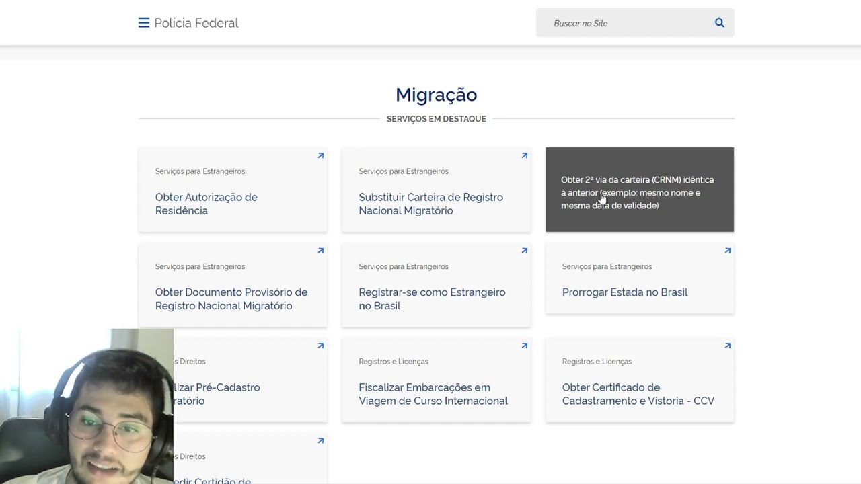
Task: Open Obter Certificado de Cadastramento e Vistoria
Action: pyautogui.click(x=638, y=394)
